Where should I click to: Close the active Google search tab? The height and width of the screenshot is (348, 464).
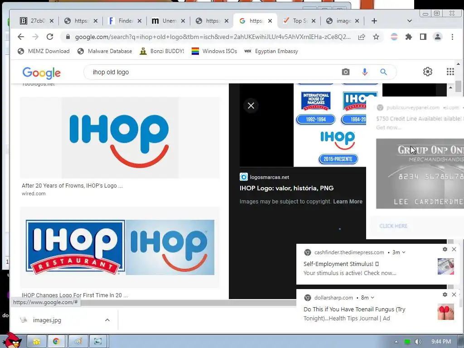tap(270, 21)
